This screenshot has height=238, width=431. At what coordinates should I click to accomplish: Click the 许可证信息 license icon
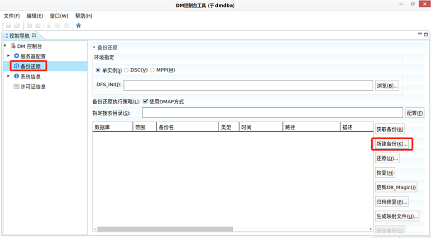[16, 86]
